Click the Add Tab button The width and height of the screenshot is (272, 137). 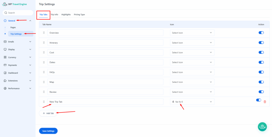point(48,113)
